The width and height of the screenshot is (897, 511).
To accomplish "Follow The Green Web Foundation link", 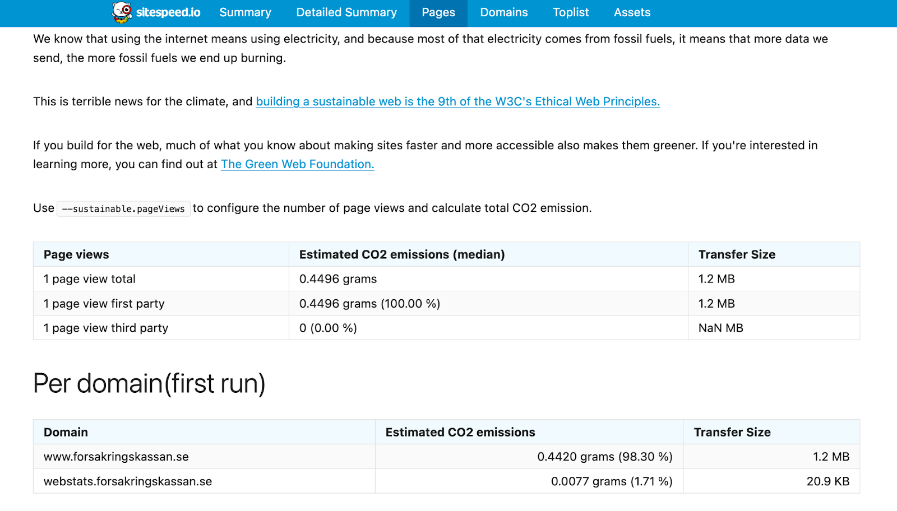I will [297, 164].
